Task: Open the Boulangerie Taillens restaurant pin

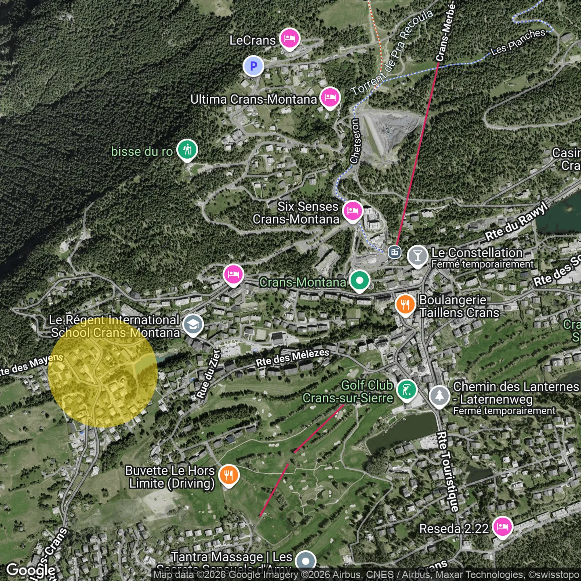Action: [x=405, y=305]
